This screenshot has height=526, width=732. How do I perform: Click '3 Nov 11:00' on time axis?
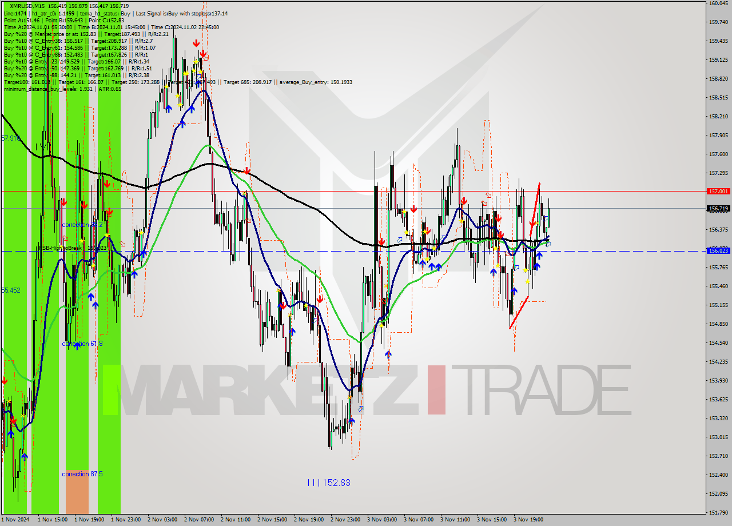pyautogui.click(x=455, y=520)
